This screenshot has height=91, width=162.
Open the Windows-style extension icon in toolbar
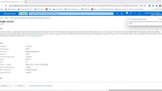(x=153, y=6)
